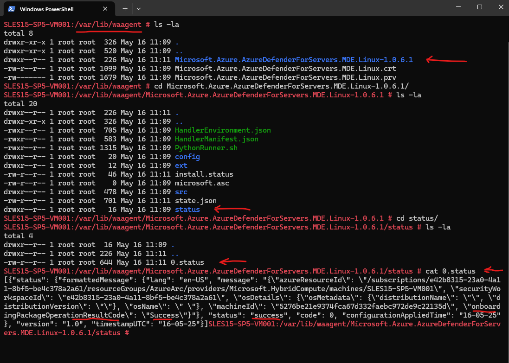Click the 'cd status/' command text
509x363 pixels.
(417, 218)
